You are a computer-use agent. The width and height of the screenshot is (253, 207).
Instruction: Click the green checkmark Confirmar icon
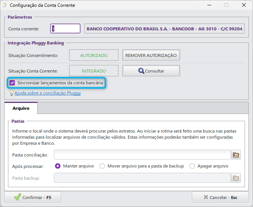[x=17, y=198]
